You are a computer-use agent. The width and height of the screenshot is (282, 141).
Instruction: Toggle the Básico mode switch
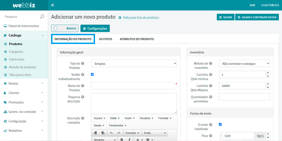(56, 28)
